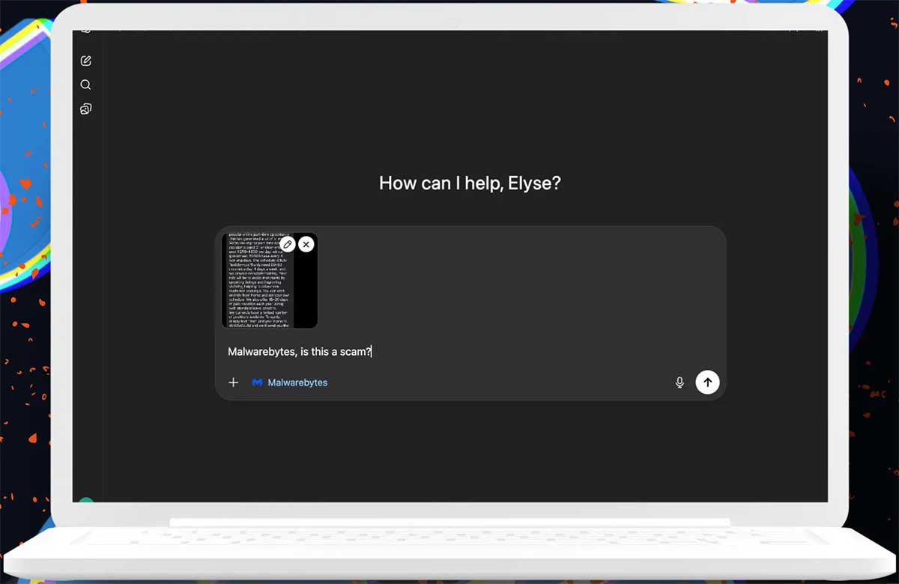The height and width of the screenshot is (584, 899).
Task: Edit the attached image using the pencil icon
Action: pos(288,244)
